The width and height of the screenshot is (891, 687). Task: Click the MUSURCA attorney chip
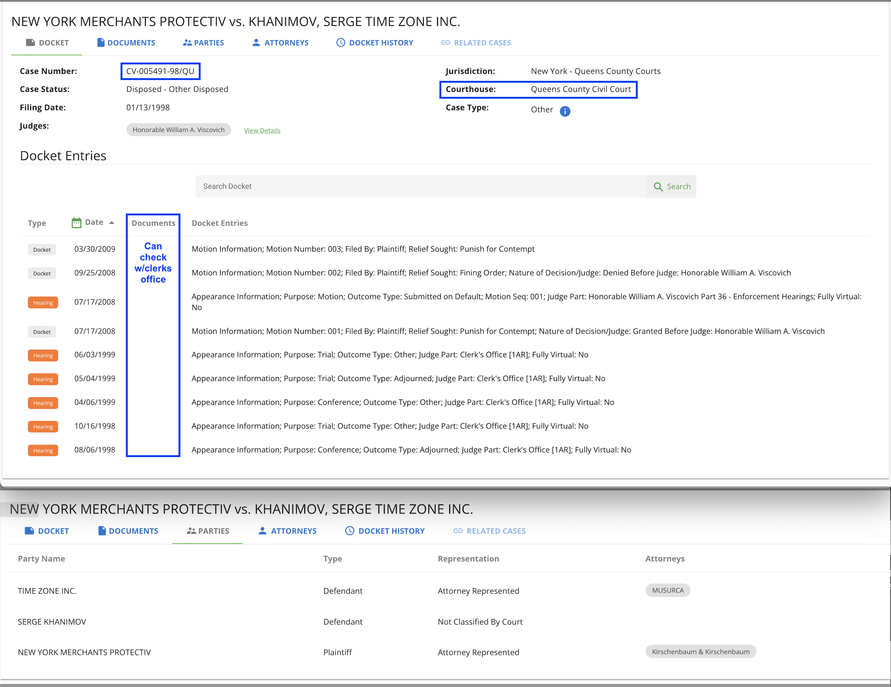click(x=667, y=590)
